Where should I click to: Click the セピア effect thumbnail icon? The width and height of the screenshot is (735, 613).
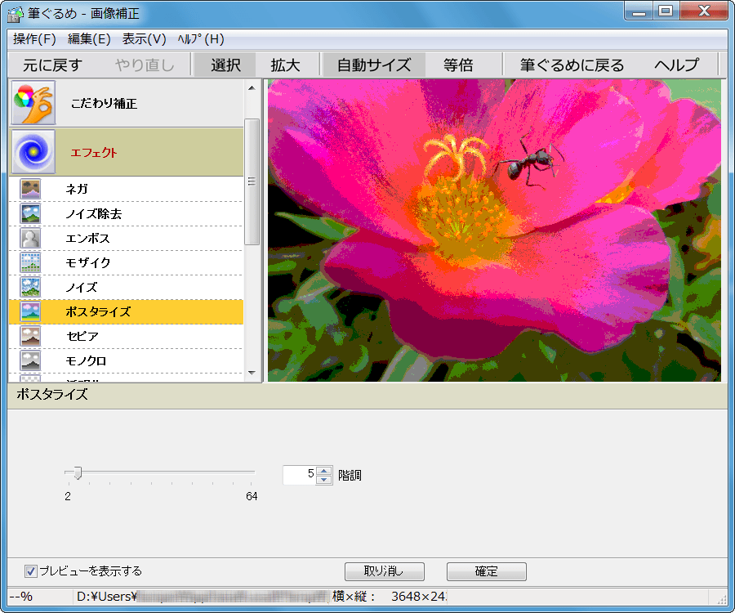pyautogui.click(x=30, y=336)
